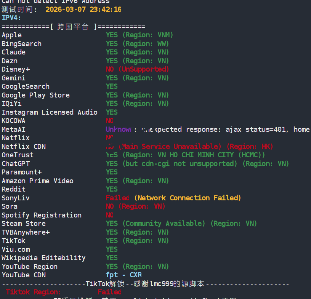311x299 pixels.
Task: Select the Amazon Prime Video label
Action: tap(38, 181)
